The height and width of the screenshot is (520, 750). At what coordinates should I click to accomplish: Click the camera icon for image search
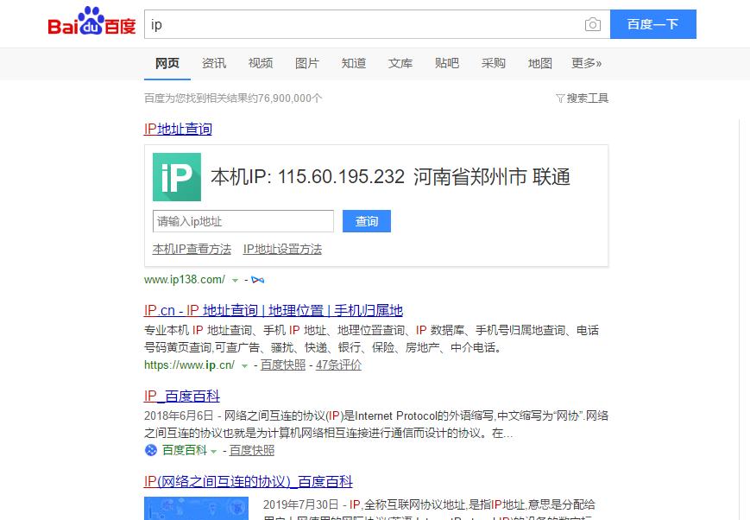tap(592, 24)
